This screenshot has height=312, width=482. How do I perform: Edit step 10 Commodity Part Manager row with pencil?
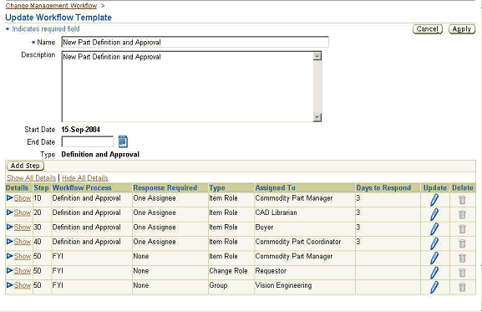434,200
